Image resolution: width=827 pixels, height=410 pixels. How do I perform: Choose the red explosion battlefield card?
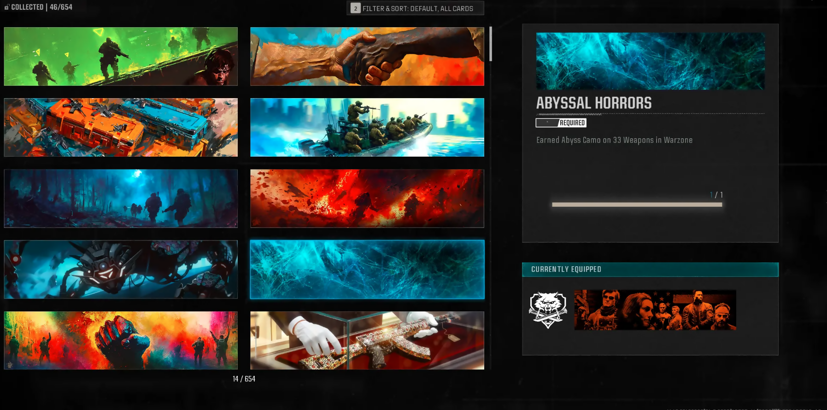tap(367, 198)
